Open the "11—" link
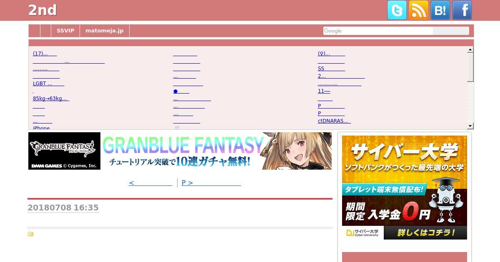 point(324,91)
